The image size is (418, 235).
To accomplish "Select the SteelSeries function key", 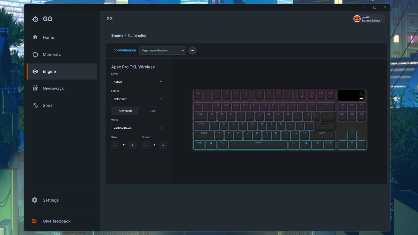I will 317,145.
